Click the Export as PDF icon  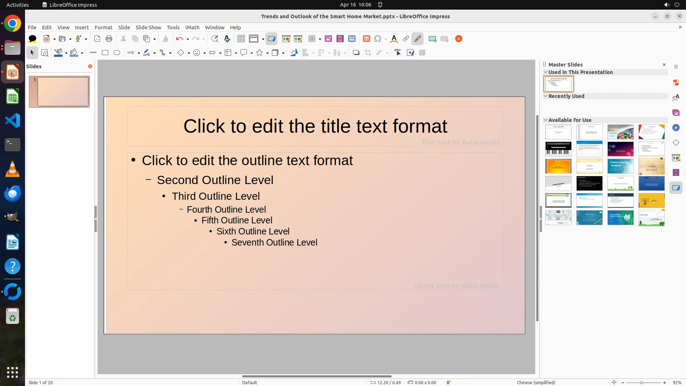coord(97,39)
